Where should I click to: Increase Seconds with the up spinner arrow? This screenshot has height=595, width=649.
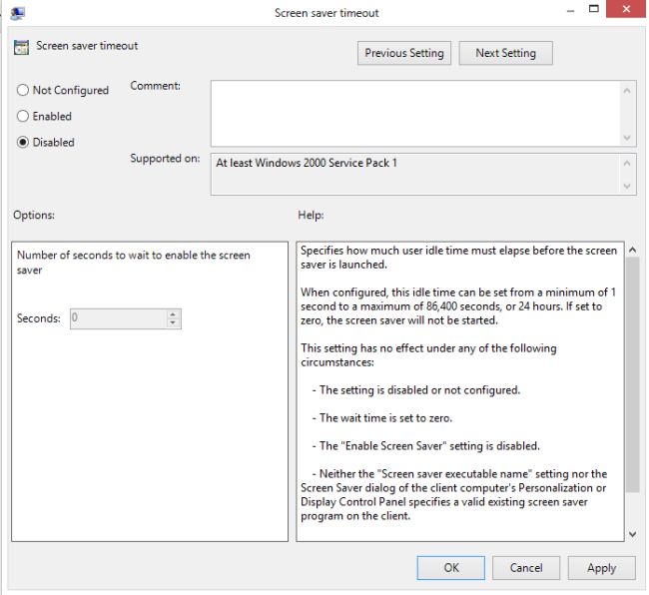173,314
